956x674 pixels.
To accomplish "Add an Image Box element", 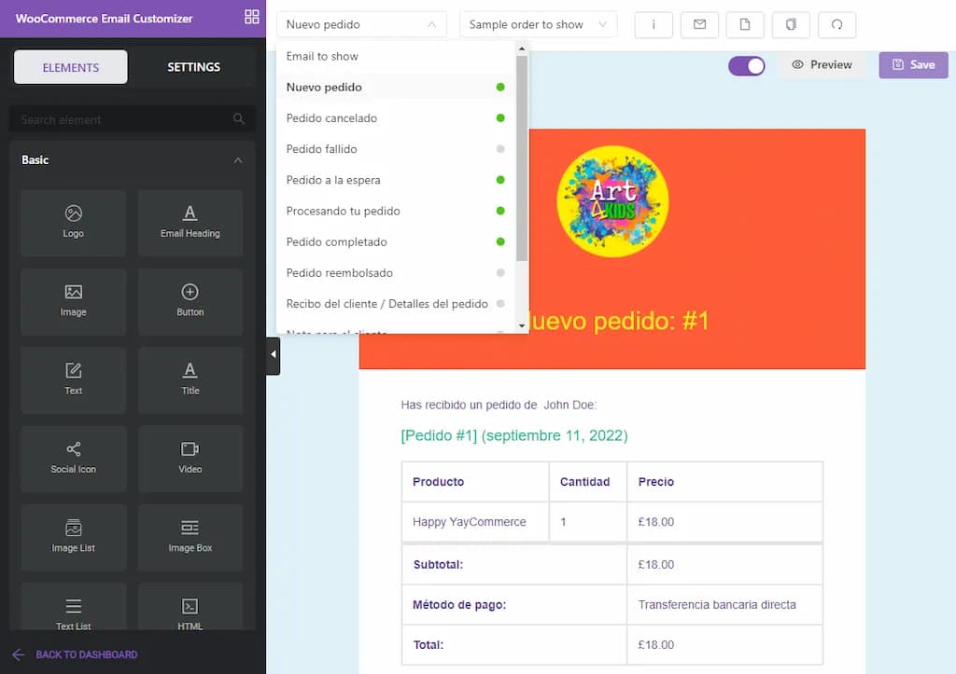I will click(x=190, y=537).
